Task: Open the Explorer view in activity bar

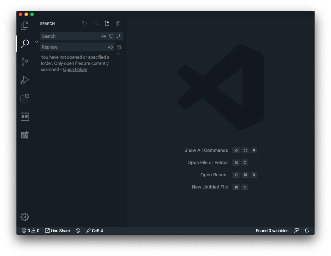Action: click(25, 26)
